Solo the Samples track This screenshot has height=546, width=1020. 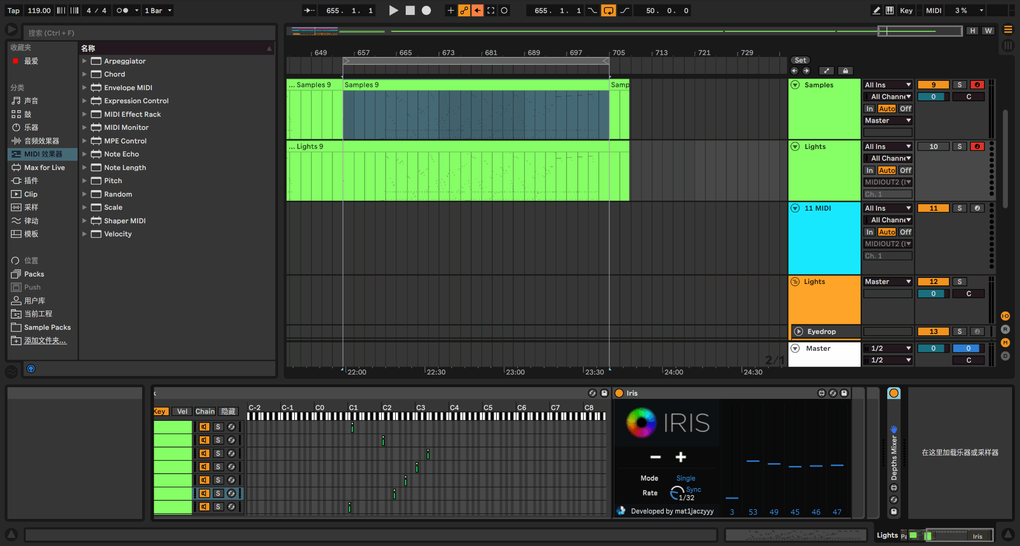tap(959, 85)
